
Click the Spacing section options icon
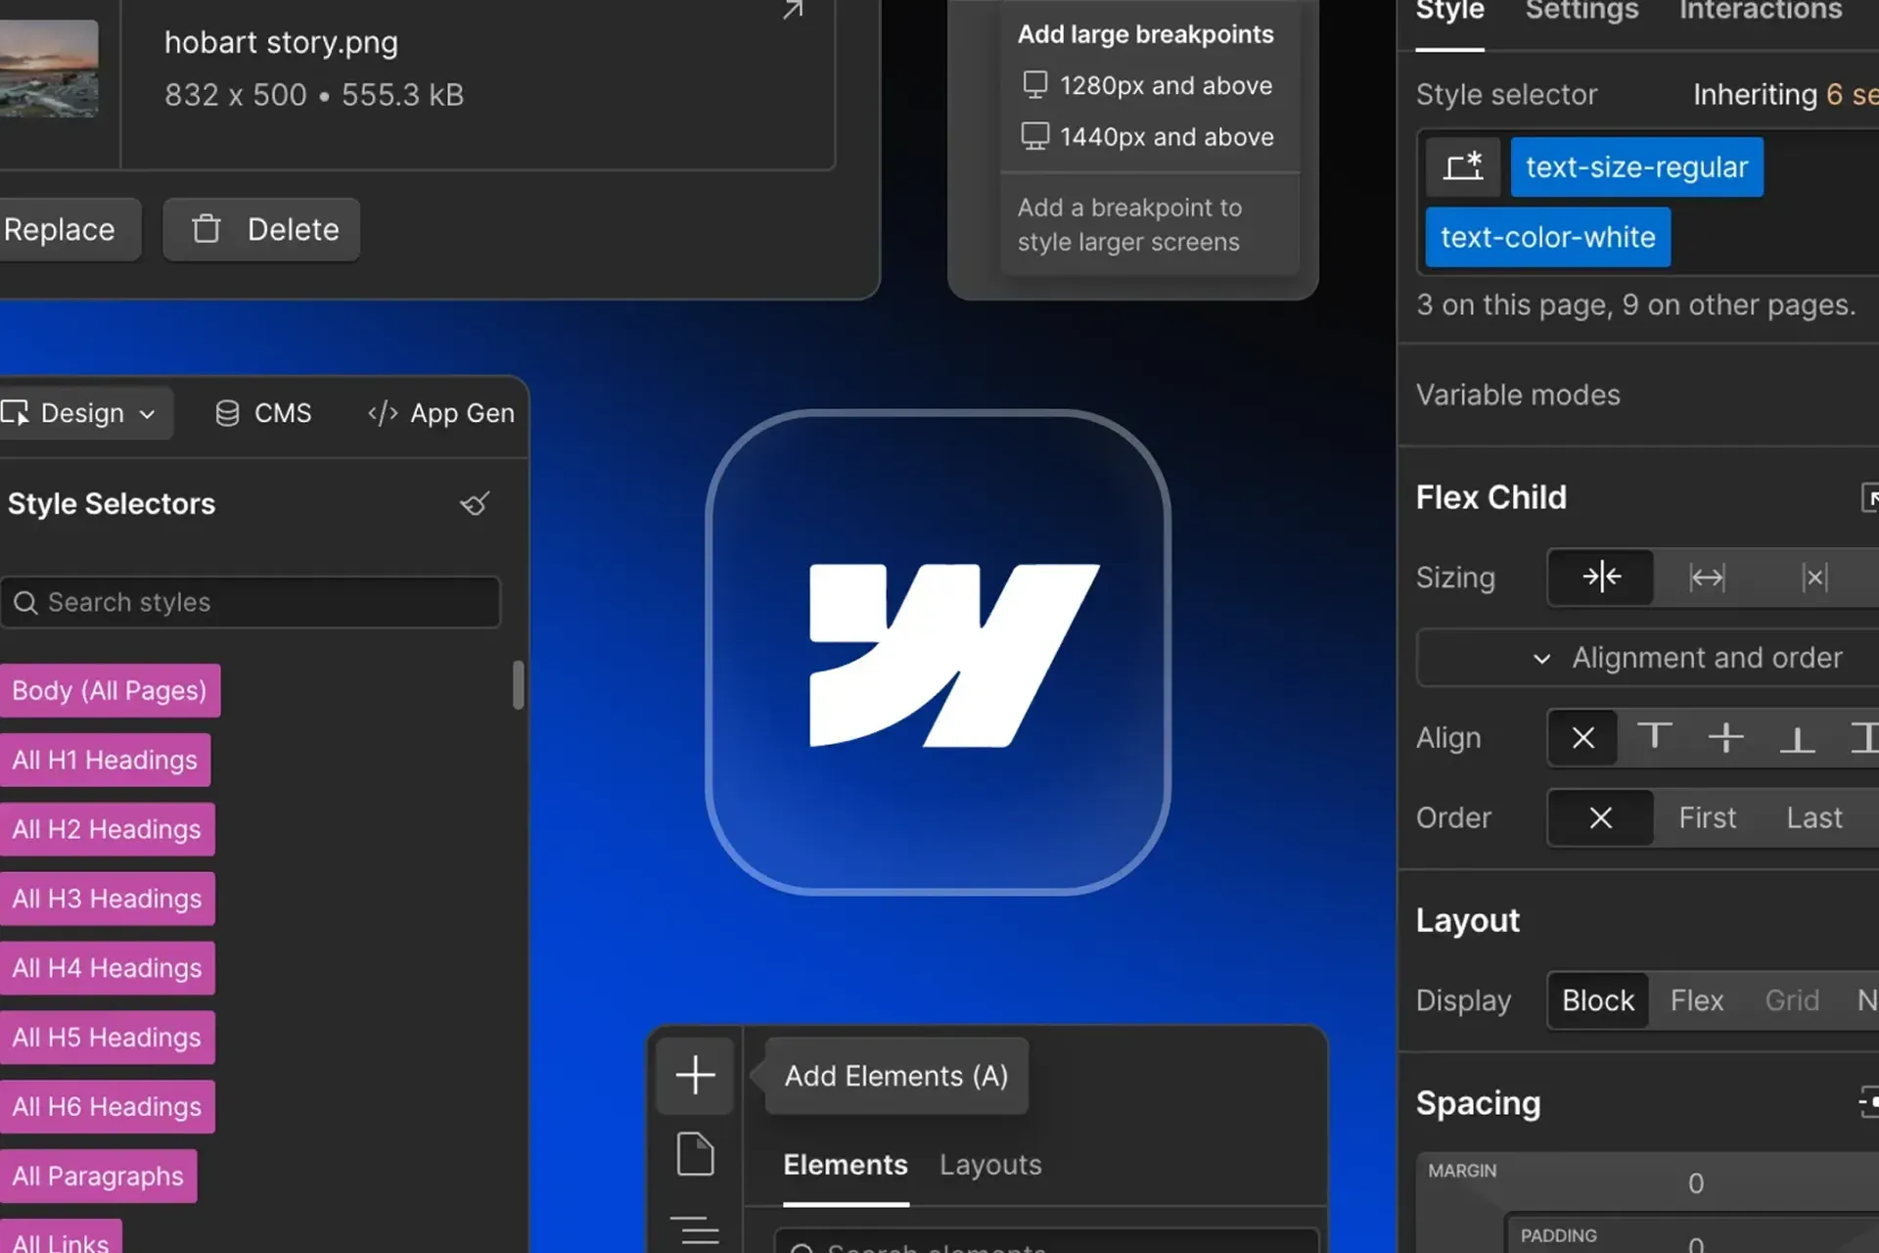pyautogui.click(x=1868, y=1102)
